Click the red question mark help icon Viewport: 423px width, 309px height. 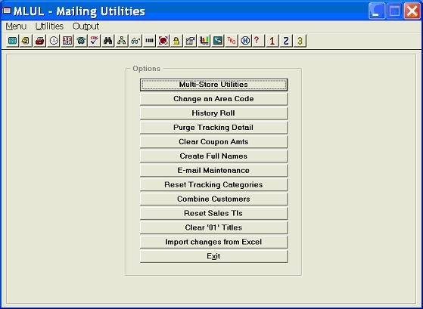[x=258, y=41]
